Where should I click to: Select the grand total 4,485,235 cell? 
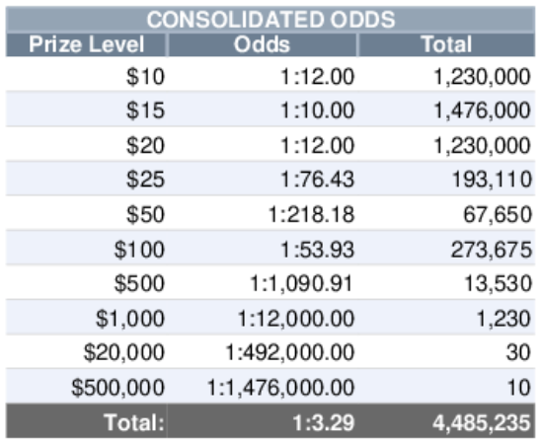[x=446, y=421]
